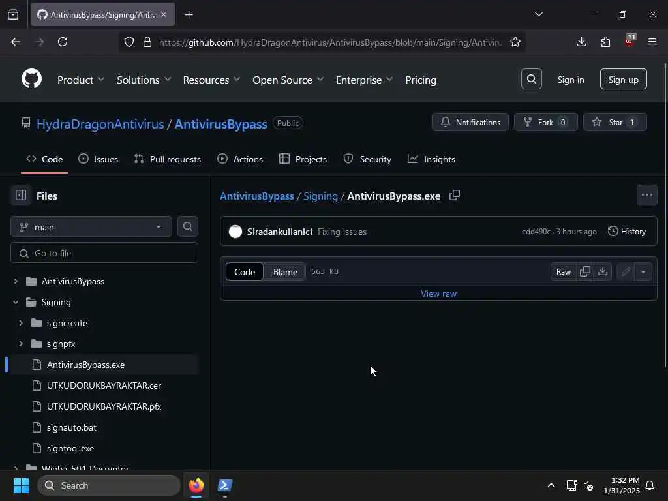This screenshot has width=668, height=501.
Task: Open the Pull requests tab
Action: point(168,159)
